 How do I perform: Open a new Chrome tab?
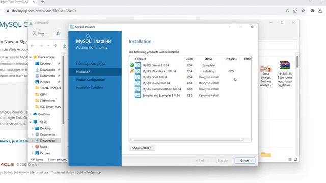coord(43,2)
